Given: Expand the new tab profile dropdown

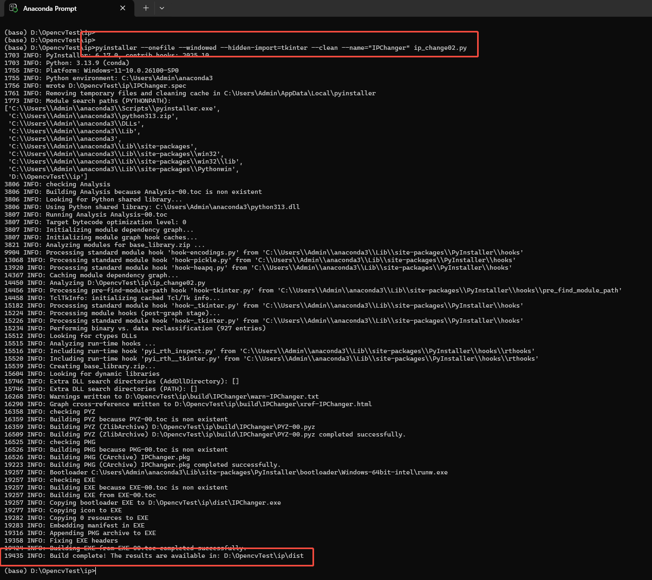Looking at the screenshot, I should pos(162,8).
